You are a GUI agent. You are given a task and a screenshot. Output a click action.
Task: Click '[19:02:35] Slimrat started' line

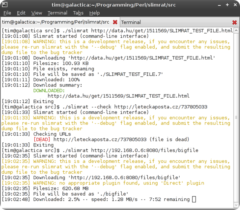coord(75,156)
